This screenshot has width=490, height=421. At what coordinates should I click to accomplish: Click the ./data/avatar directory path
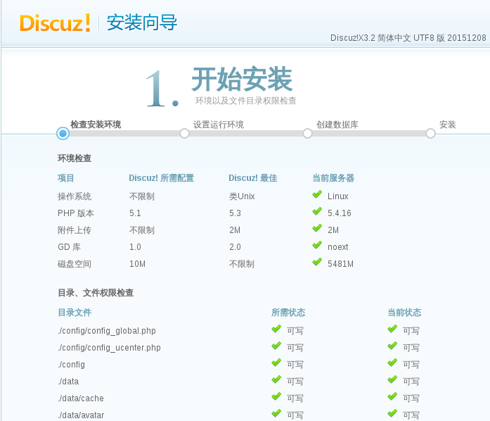pyautogui.click(x=81, y=415)
